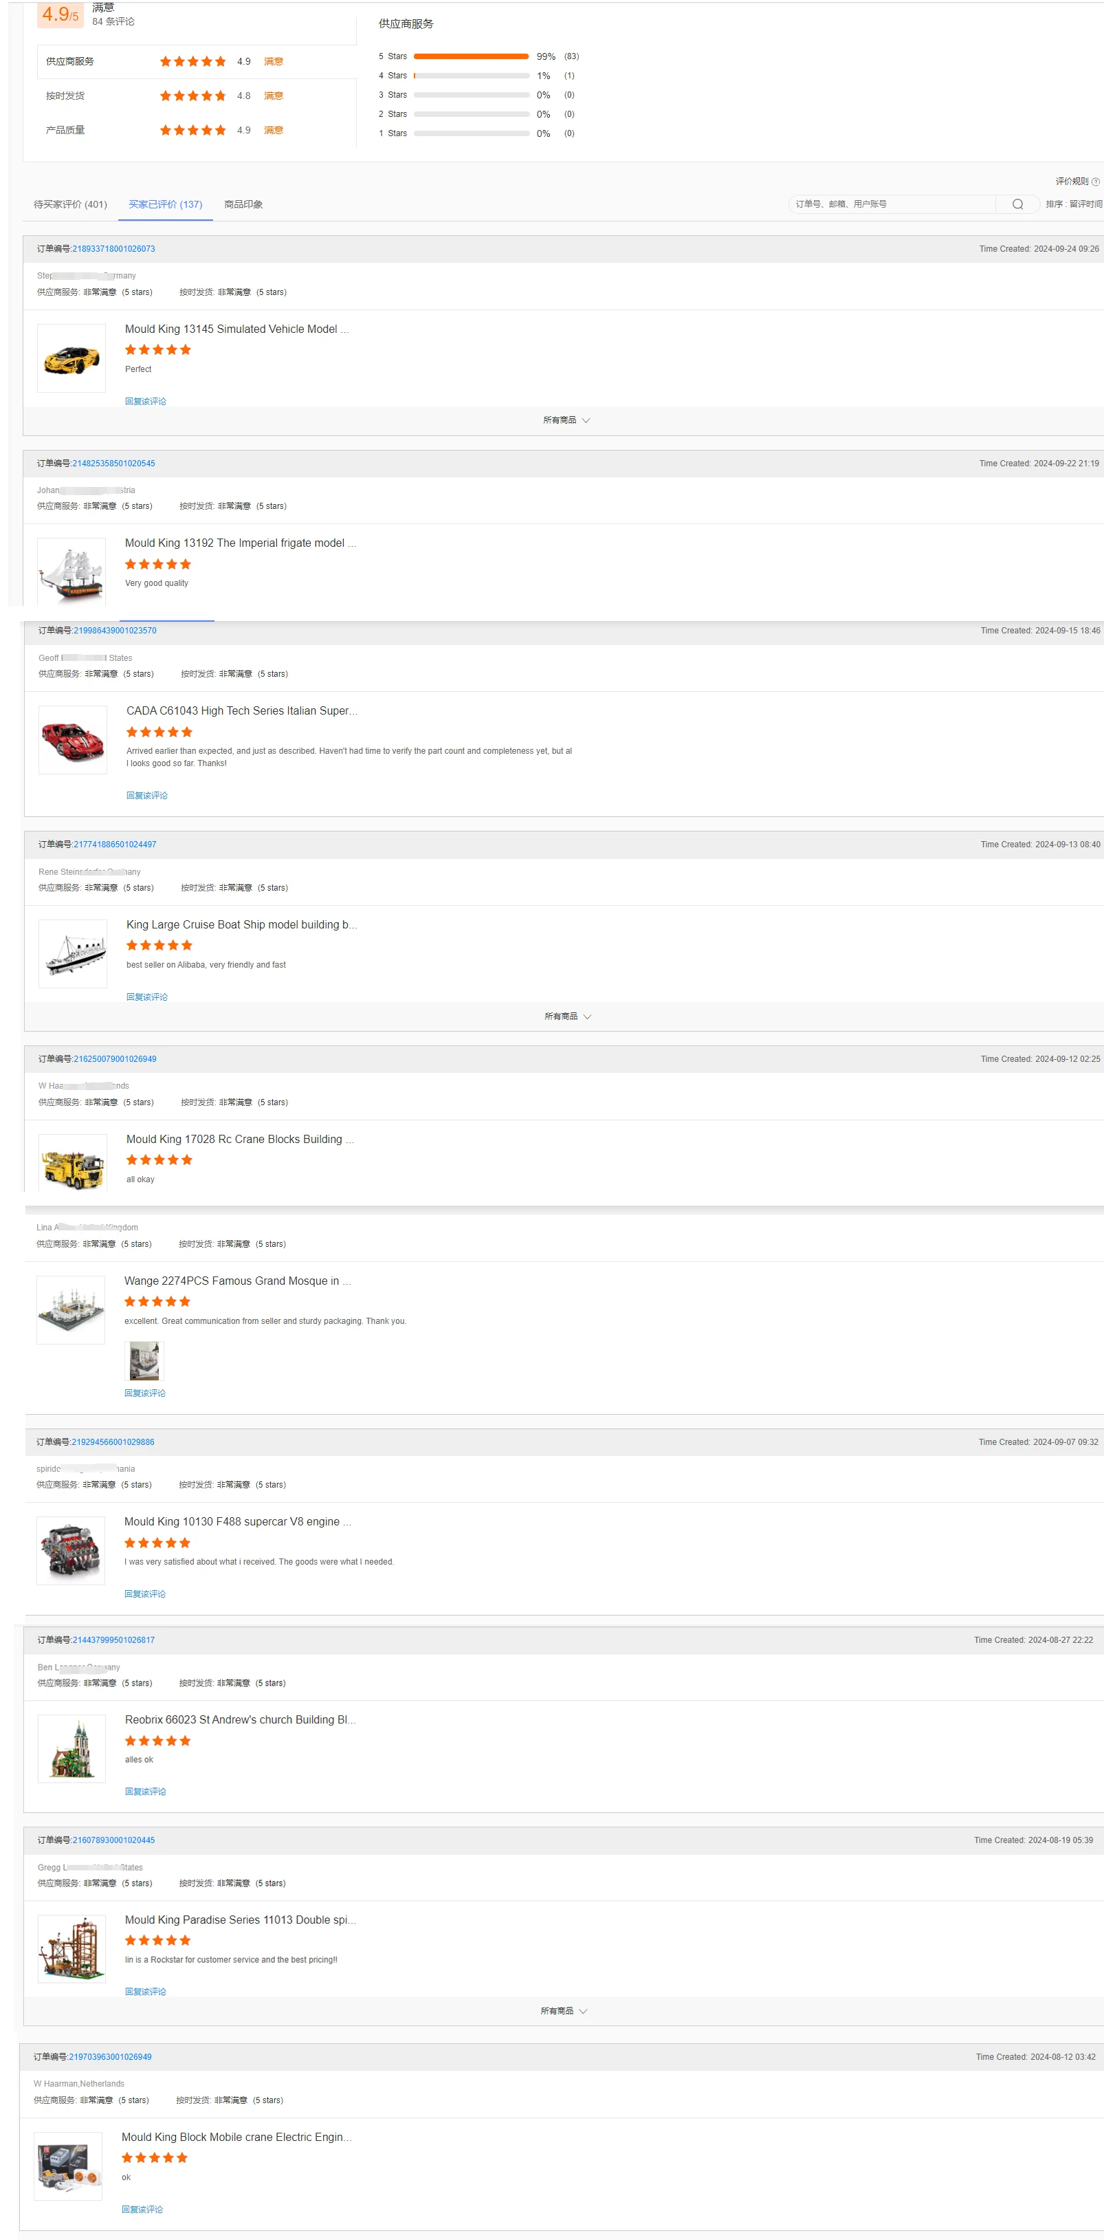Click the review rules help icon
The image size is (1104, 2240).
point(1095,182)
